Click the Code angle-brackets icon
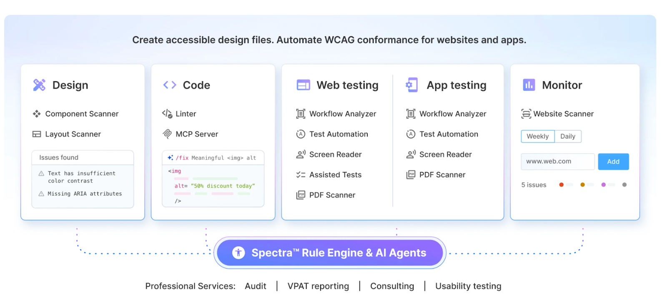The height and width of the screenshot is (300, 667). (170, 85)
